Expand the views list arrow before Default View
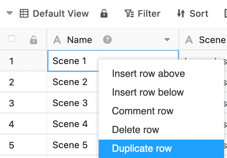The image size is (227, 158). pyautogui.click(x=10, y=13)
